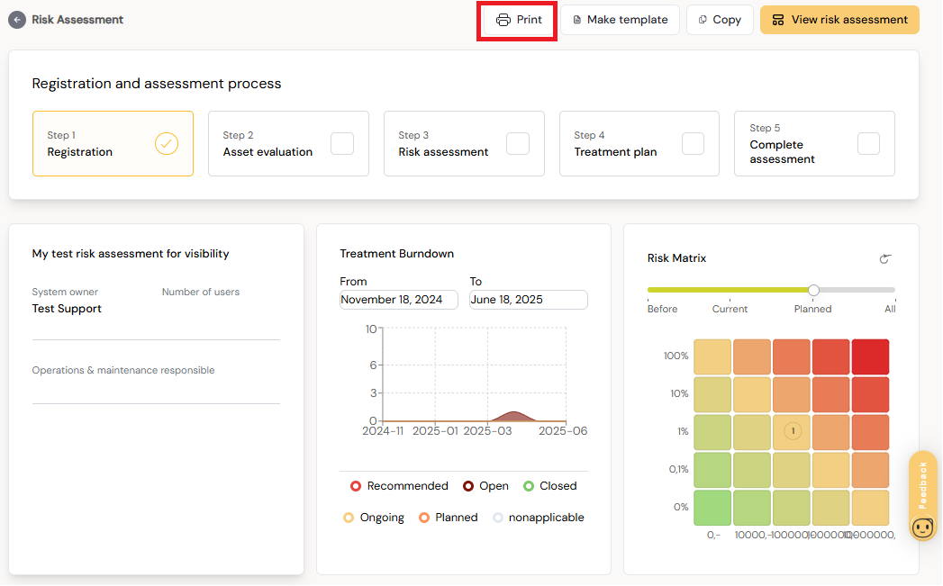Image resolution: width=943 pixels, height=586 pixels.
Task: Click Registration and assessment process heading
Action: [x=157, y=84]
